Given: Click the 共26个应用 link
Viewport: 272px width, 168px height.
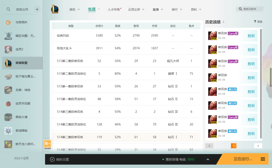Looking at the screenshot, I should point(21,158).
